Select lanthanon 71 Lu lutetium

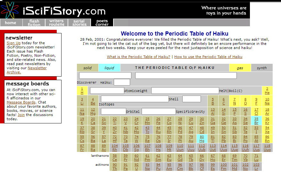point(256,158)
